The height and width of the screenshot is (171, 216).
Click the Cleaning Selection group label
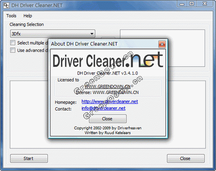[27, 24]
